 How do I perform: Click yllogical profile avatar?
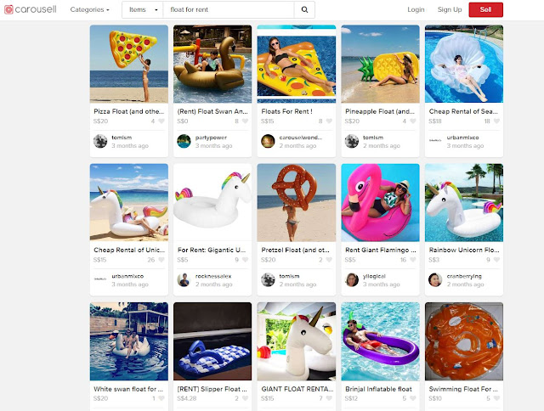click(352, 280)
